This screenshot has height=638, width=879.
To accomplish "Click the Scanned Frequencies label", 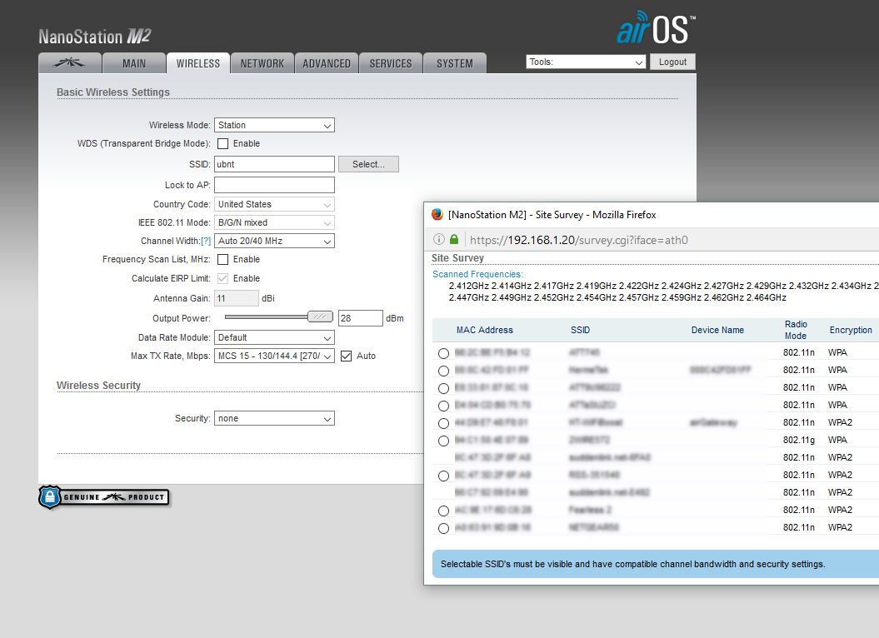I will click(x=477, y=274).
